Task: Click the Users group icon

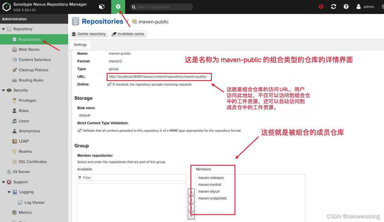Action: click(15, 121)
